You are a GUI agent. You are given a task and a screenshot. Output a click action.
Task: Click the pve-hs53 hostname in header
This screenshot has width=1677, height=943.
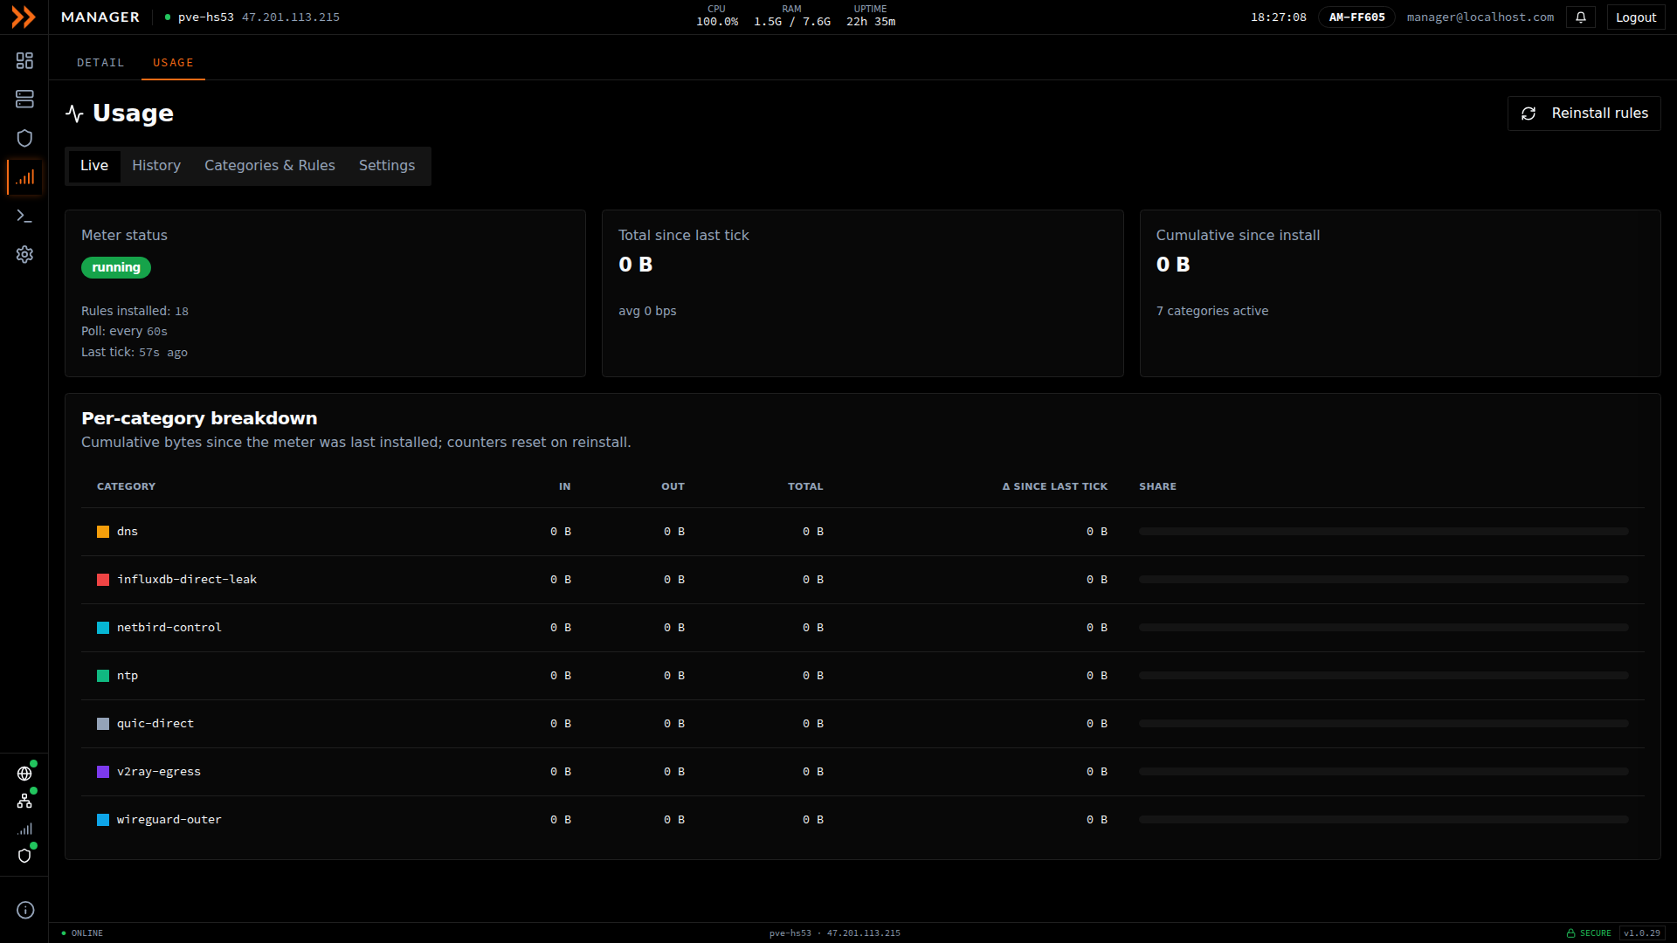pos(206,17)
